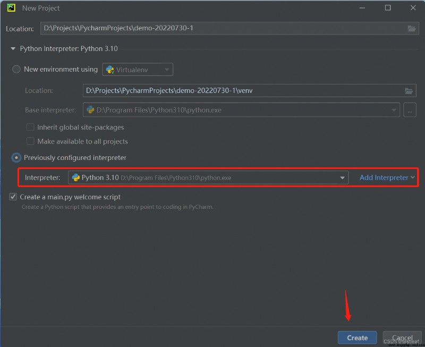This screenshot has height=347, width=425.
Task: Click the Cancel button
Action: [402, 338]
